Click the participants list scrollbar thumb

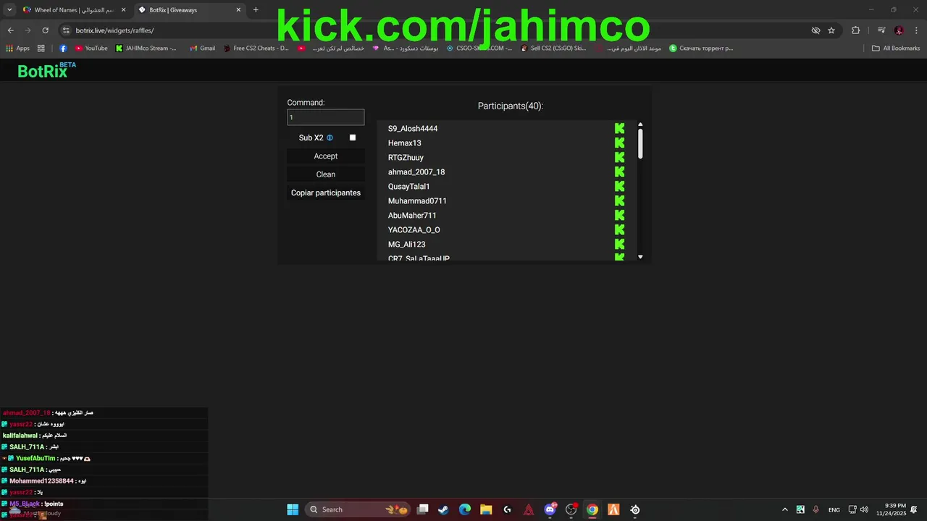click(x=640, y=144)
